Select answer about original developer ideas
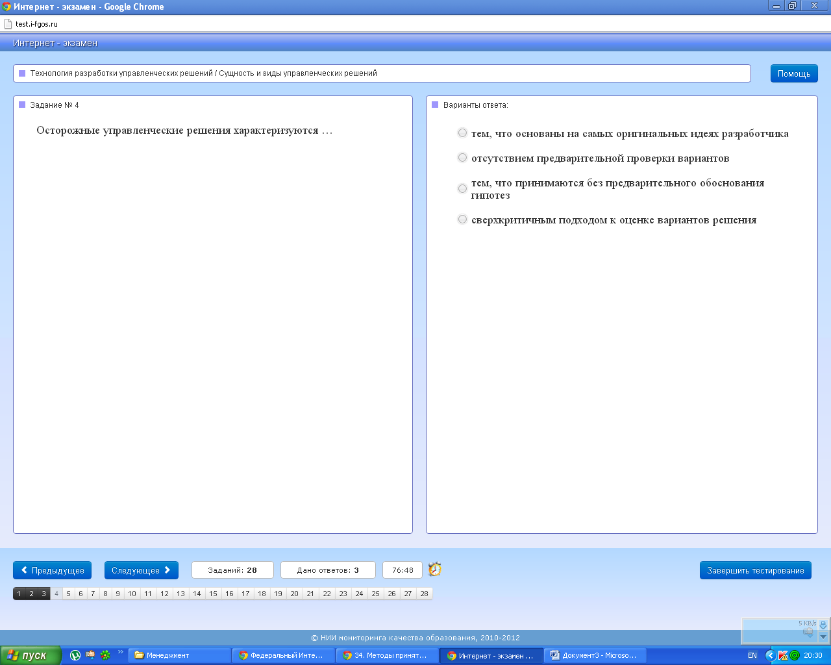 (x=462, y=133)
